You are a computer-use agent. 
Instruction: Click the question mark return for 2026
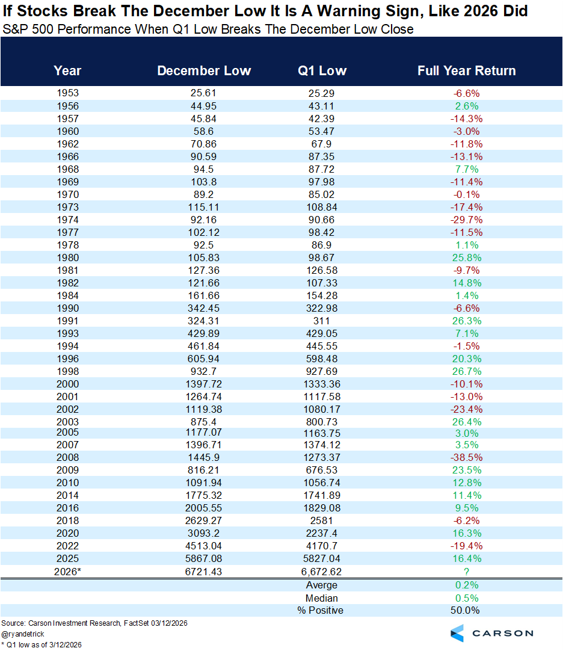point(467,572)
